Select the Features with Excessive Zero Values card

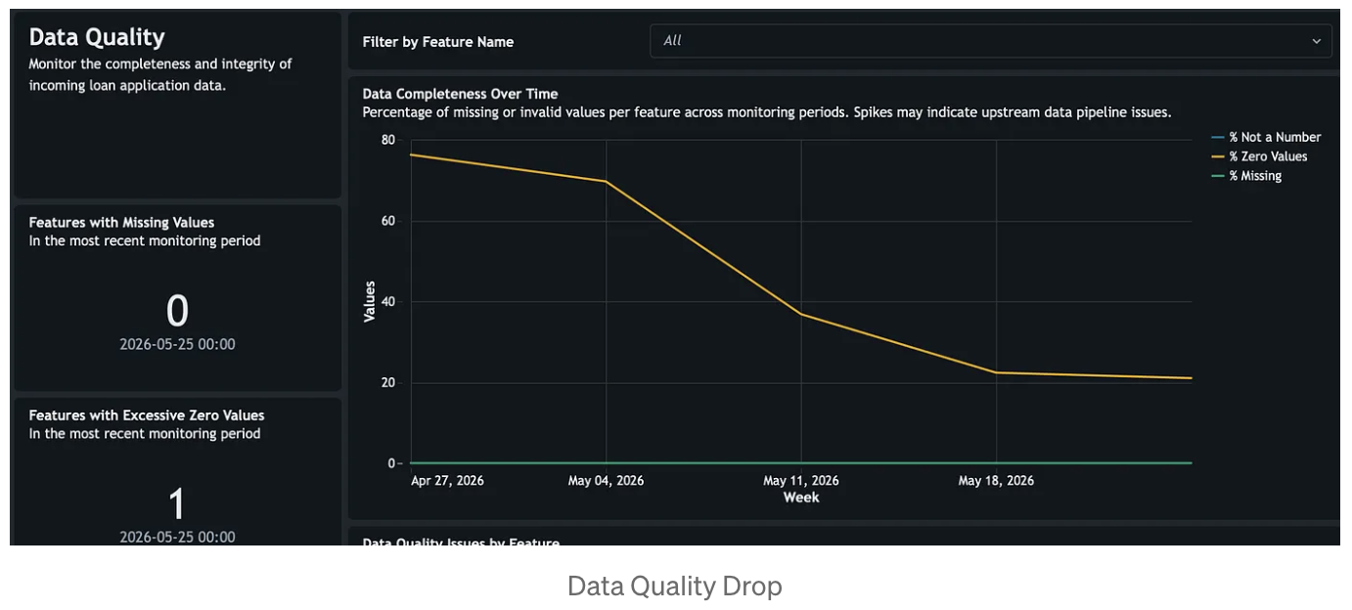click(177, 471)
